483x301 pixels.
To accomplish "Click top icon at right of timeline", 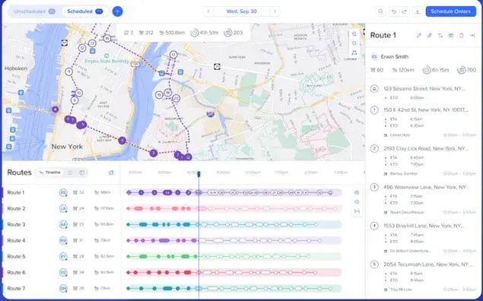I will tap(357, 192).
